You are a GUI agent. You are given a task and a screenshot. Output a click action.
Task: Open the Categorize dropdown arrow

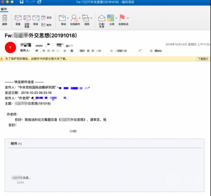[116, 18]
